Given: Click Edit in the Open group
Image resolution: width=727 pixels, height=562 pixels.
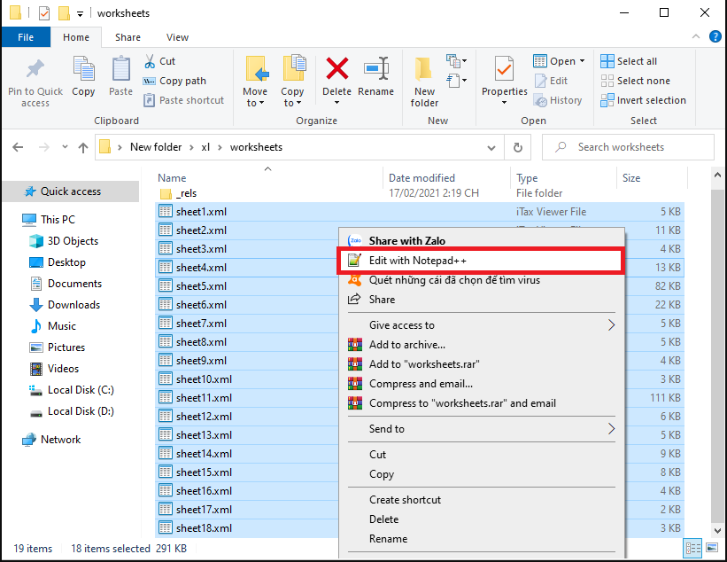Looking at the screenshot, I should click(x=551, y=81).
